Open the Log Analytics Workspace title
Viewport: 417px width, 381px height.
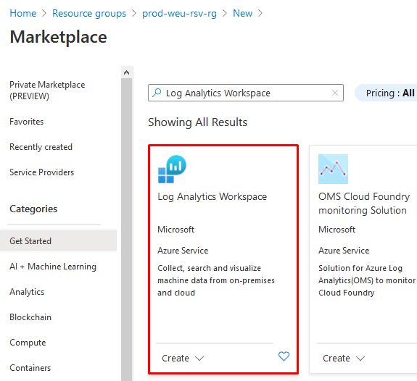tap(212, 196)
